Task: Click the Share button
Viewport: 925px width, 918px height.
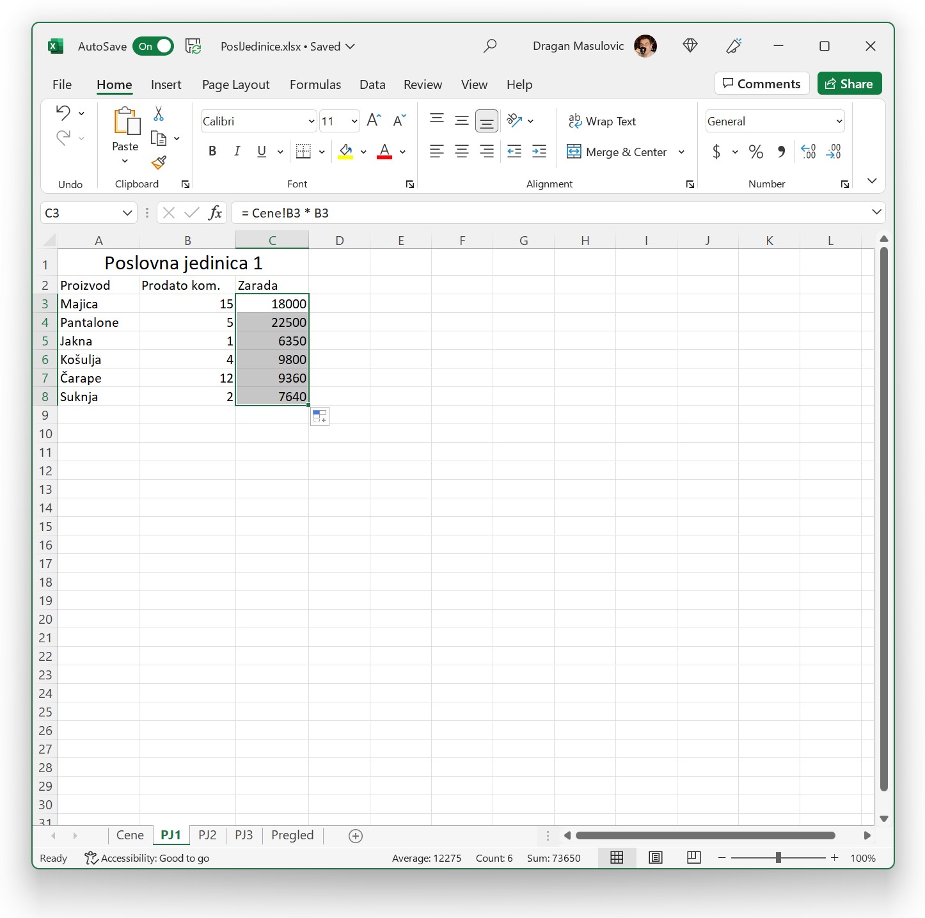Action: click(x=850, y=84)
